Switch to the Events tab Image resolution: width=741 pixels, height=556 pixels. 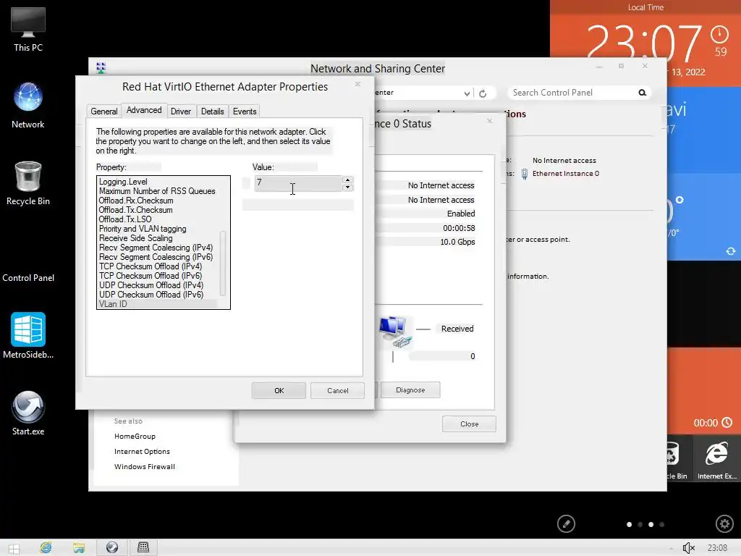(245, 111)
